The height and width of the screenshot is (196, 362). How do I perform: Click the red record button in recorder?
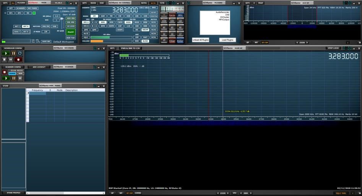click(x=18, y=59)
